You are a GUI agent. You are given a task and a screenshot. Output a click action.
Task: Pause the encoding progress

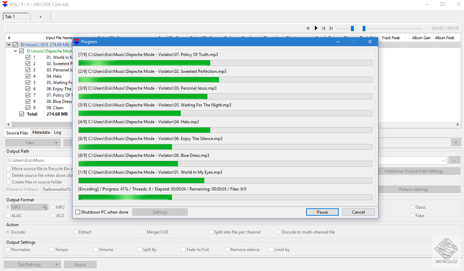322,212
